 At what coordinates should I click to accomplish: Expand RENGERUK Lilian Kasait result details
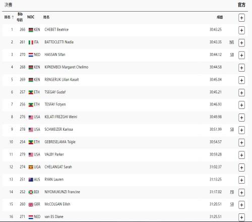(x=241, y=80)
